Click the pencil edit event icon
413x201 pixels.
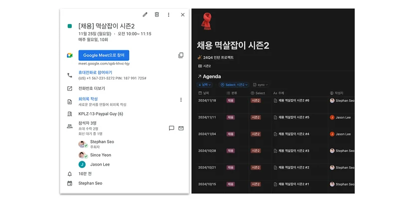(145, 15)
